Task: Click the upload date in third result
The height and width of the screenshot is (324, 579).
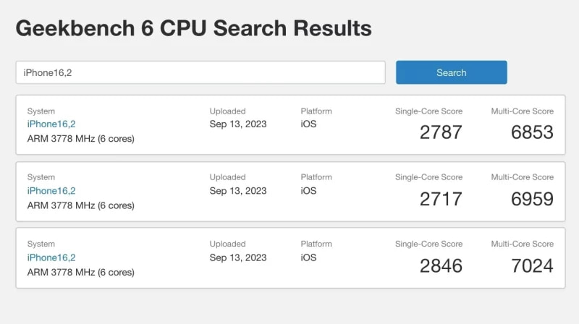Action: [x=238, y=257]
